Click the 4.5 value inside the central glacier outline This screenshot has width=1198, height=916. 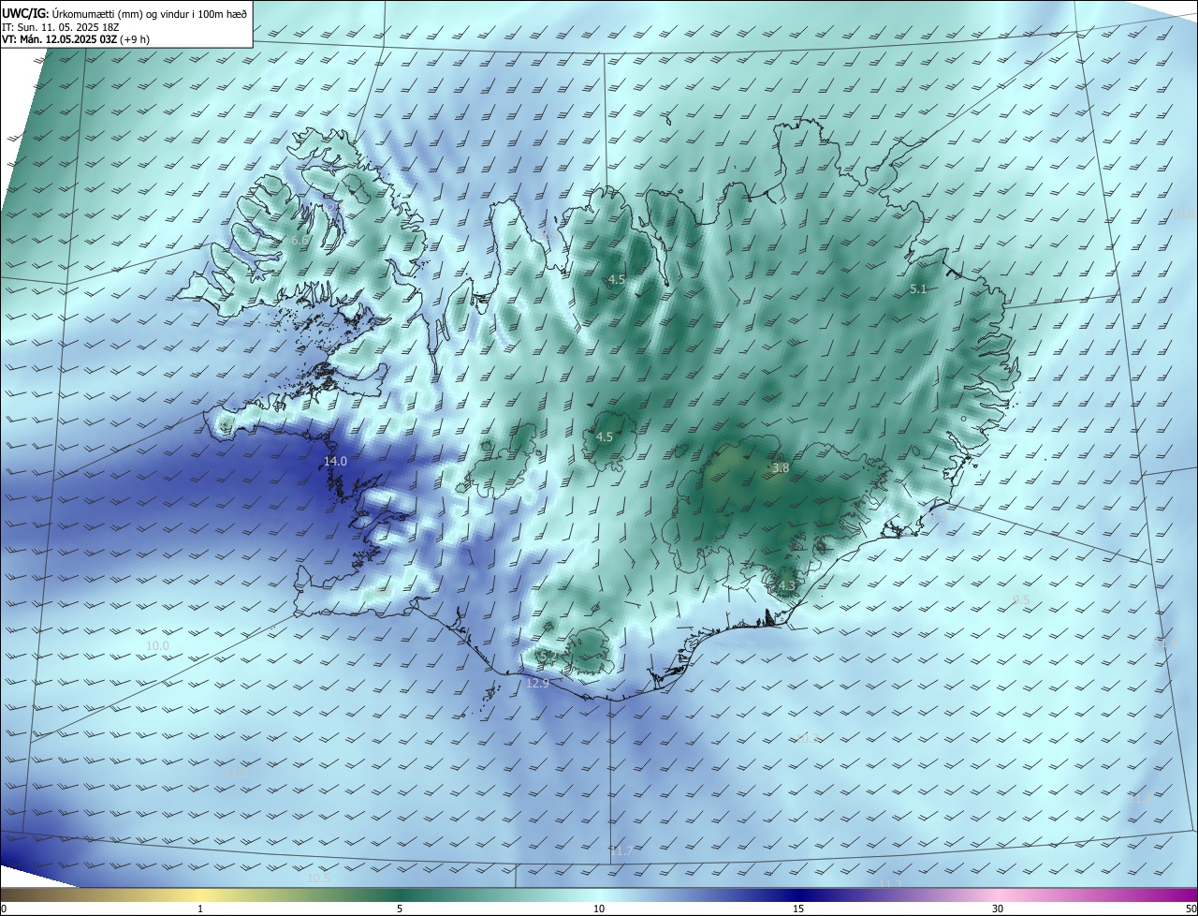click(x=605, y=437)
